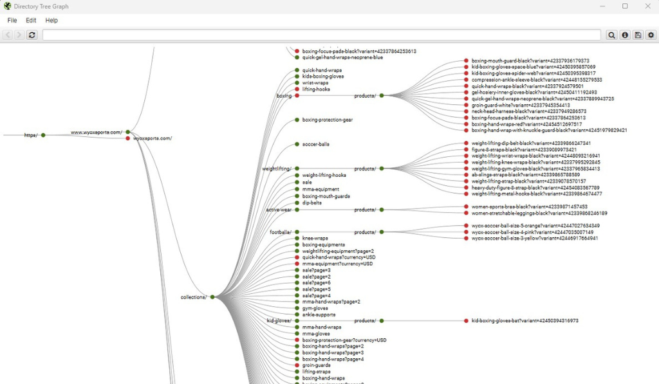Collapse products/ node under weightlifting/
The height and width of the screenshot is (384, 659).
point(382,169)
